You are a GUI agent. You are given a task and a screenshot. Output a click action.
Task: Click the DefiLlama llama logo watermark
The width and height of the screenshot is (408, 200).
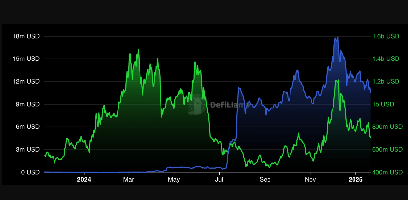[x=197, y=105]
